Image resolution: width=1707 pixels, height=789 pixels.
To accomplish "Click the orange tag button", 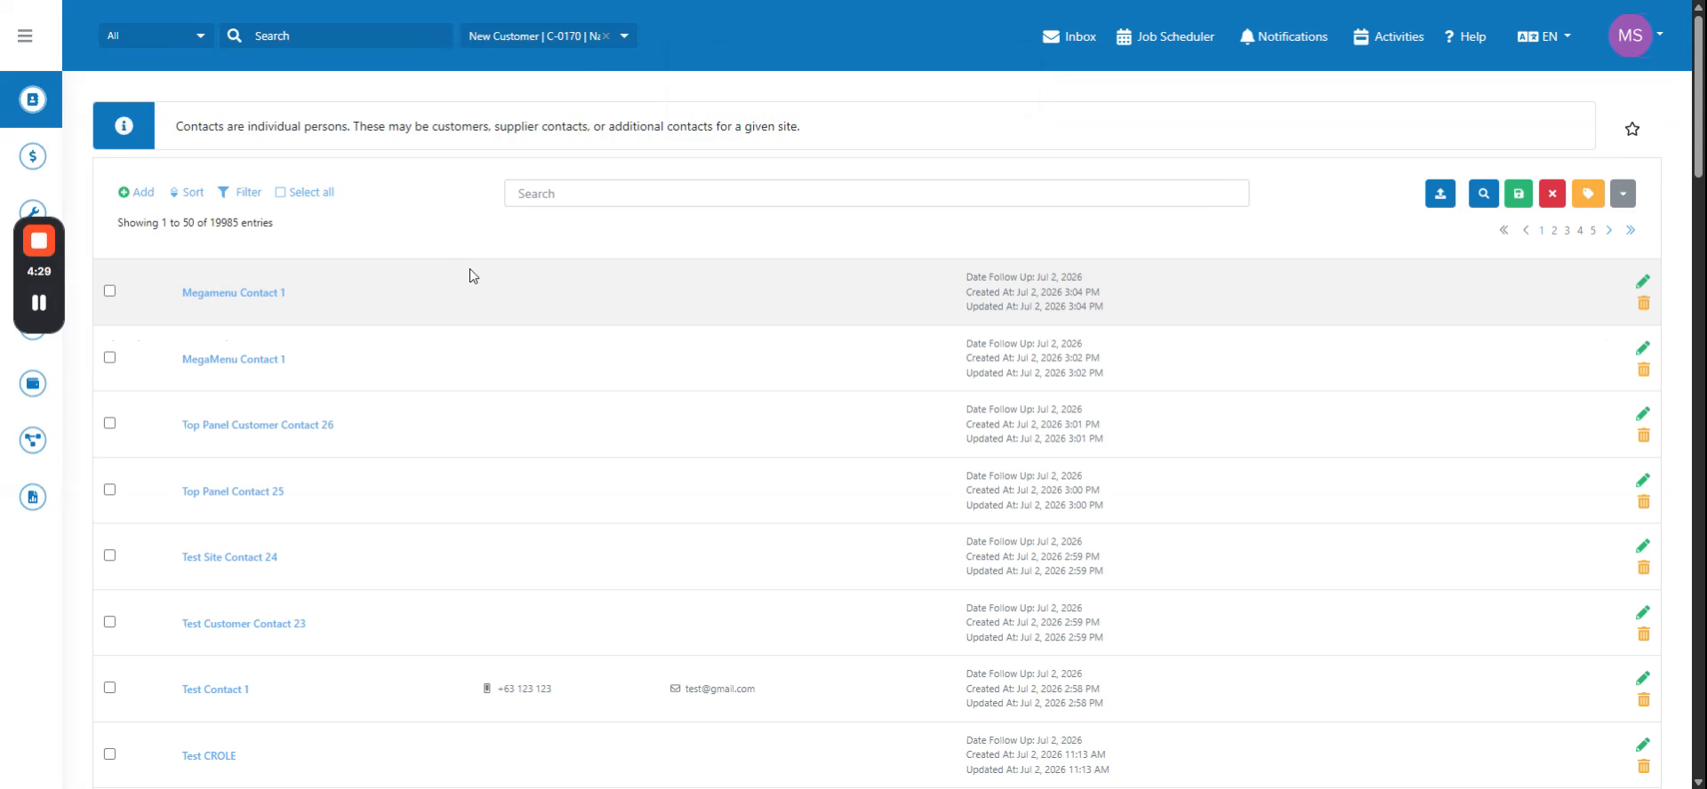I will (x=1588, y=194).
